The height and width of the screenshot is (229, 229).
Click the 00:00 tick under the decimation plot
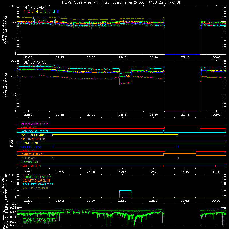(x=216, y=201)
